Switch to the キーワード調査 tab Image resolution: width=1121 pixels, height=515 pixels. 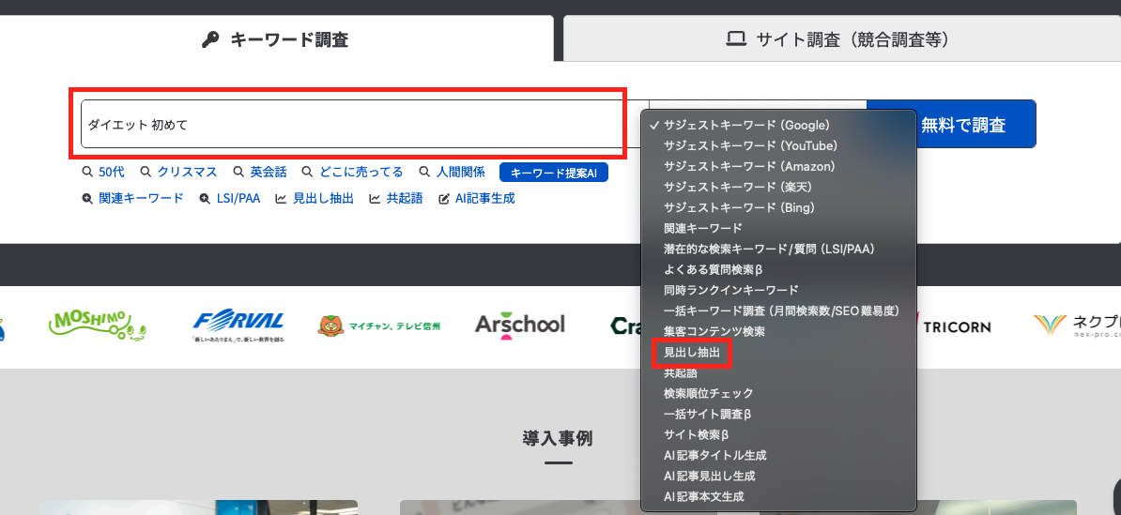(x=276, y=39)
